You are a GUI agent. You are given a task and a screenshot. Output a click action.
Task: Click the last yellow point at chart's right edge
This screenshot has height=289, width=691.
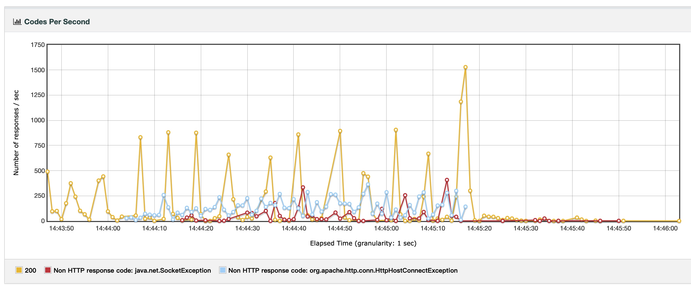[x=679, y=221]
